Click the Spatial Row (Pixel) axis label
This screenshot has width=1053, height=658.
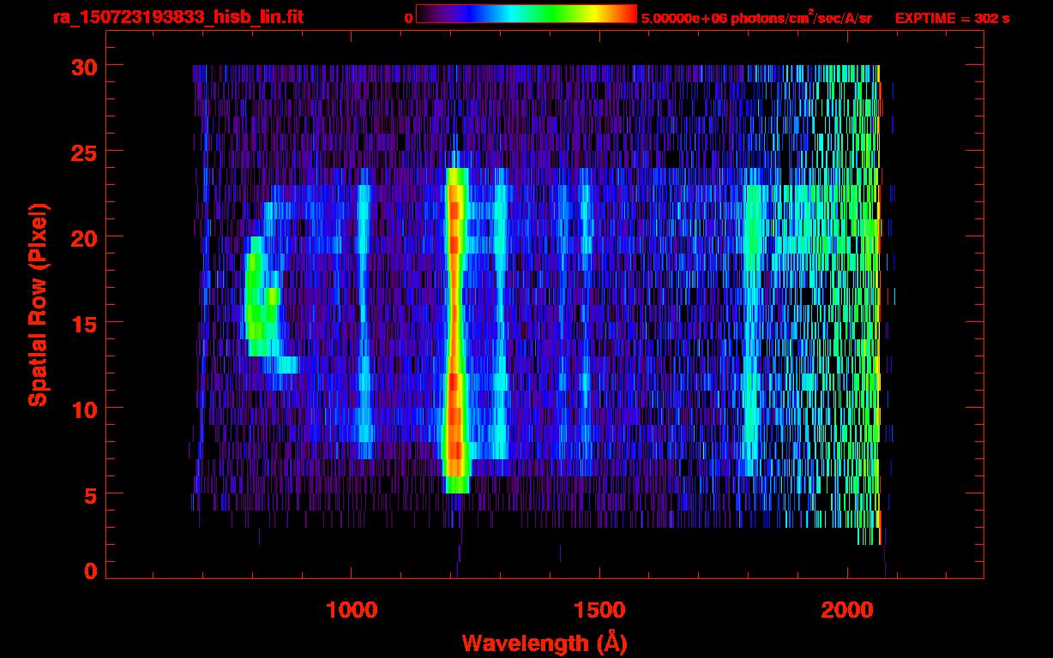point(38,305)
